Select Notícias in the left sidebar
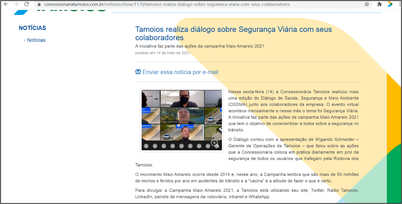This screenshot has width=402, height=204. tap(36, 40)
